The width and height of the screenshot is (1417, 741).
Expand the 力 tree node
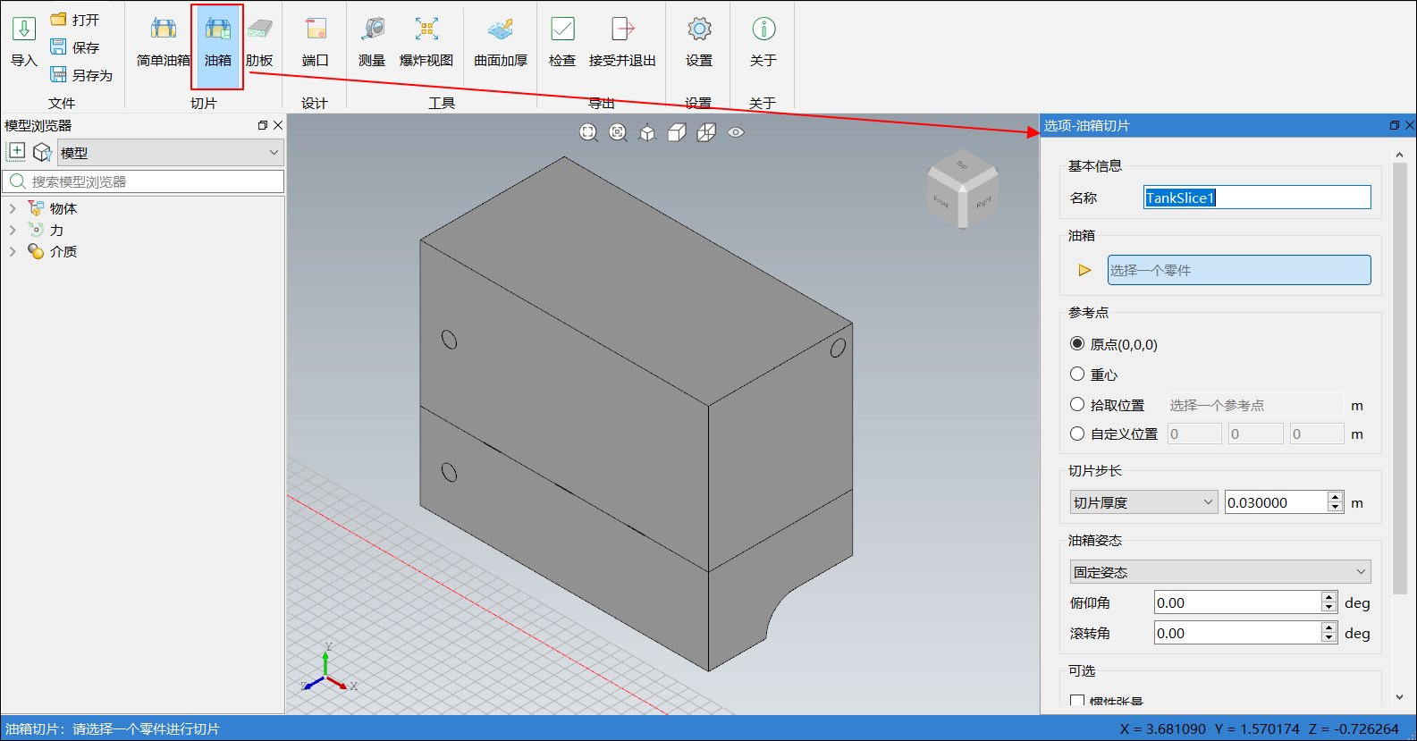tap(13, 230)
